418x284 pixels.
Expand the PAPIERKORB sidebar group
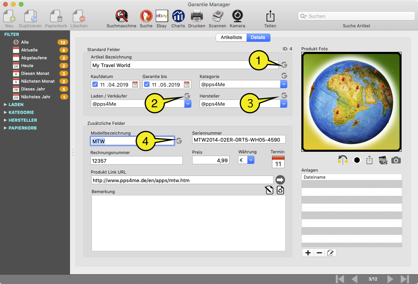(5, 128)
